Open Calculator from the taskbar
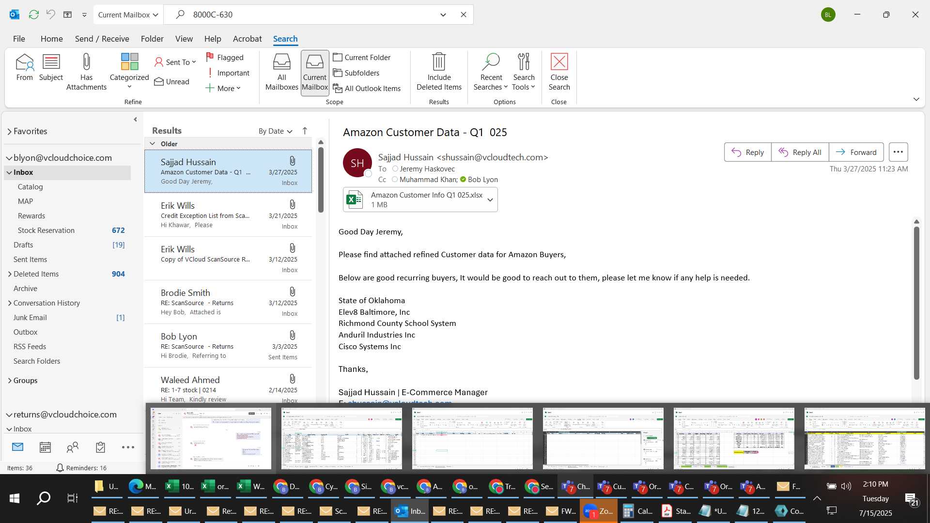Screen dimensions: 930x523 (x=637, y=511)
